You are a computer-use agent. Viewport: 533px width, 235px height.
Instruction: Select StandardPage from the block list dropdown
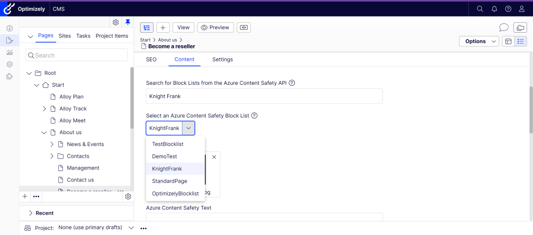pos(169,181)
